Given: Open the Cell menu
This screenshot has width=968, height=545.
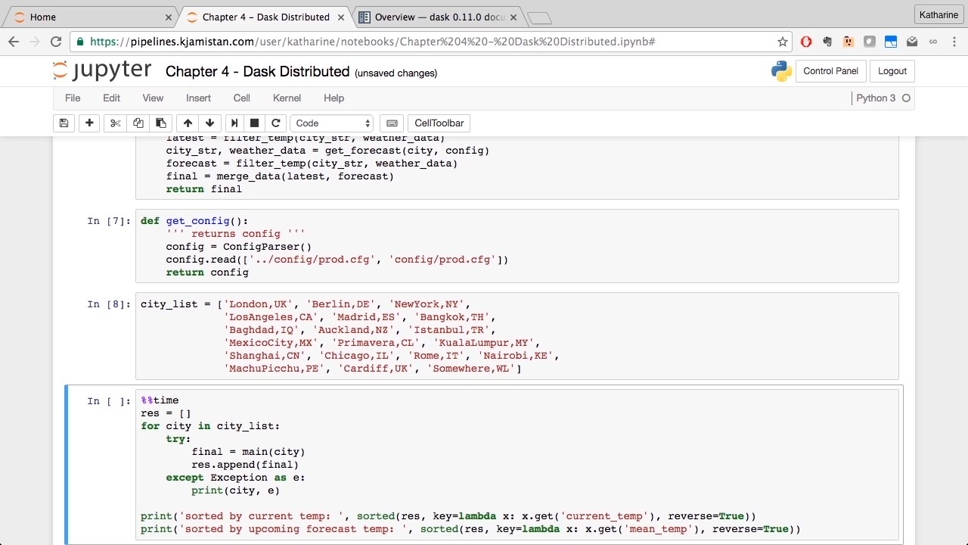Looking at the screenshot, I should (x=242, y=98).
